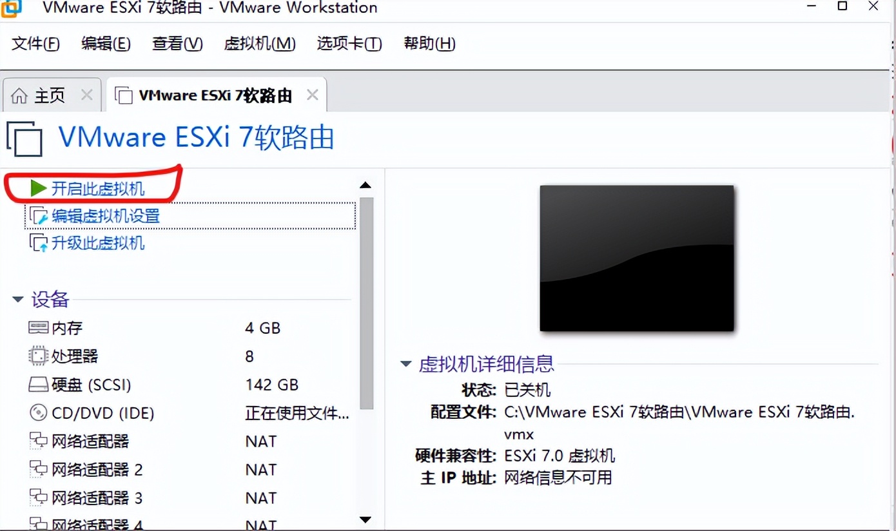This screenshot has width=896, height=531.
Task: Click the black VM screen thumbnail
Action: pos(636,258)
